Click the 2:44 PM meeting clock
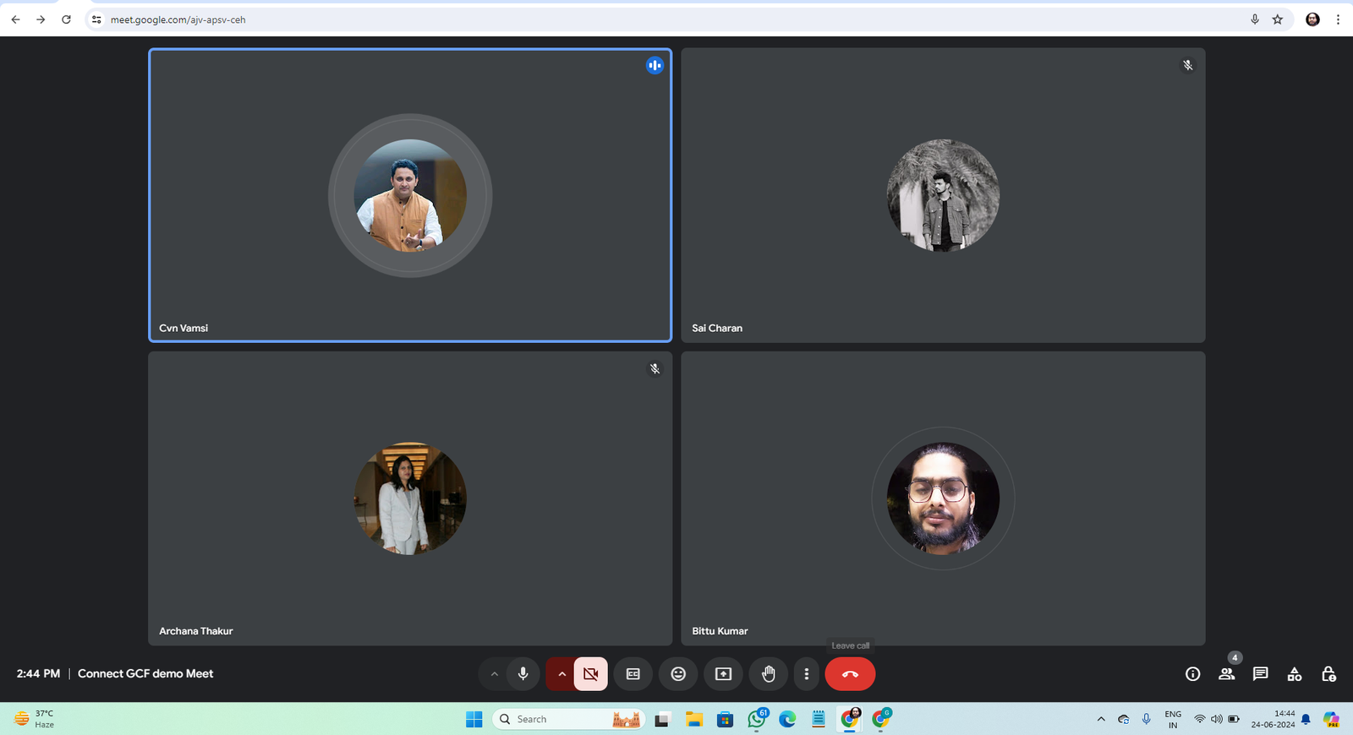 click(x=38, y=673)
